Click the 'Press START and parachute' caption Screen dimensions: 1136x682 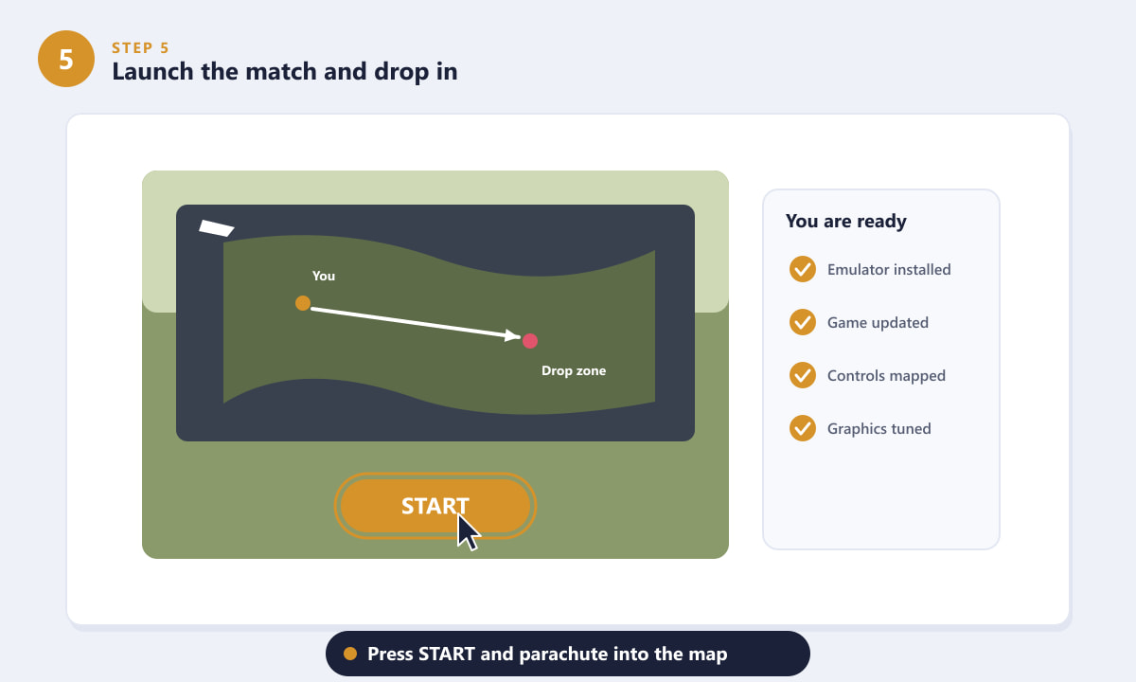point(547,654)
